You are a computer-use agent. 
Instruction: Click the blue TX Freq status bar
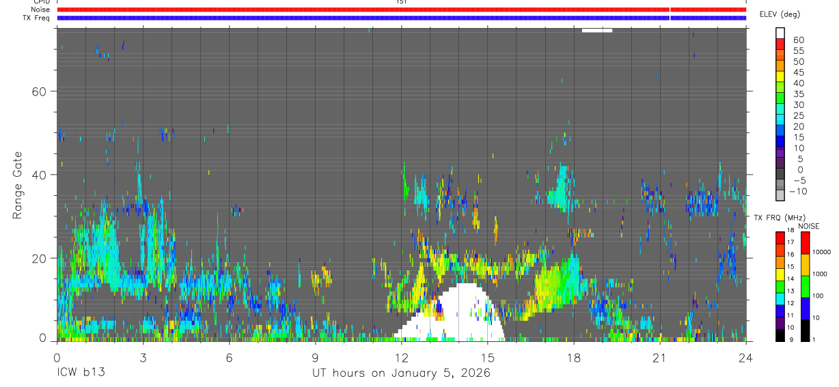402,18
